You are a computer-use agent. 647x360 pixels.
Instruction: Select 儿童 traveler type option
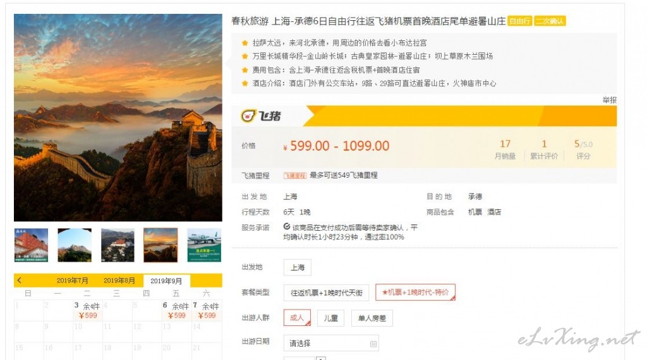330,318
